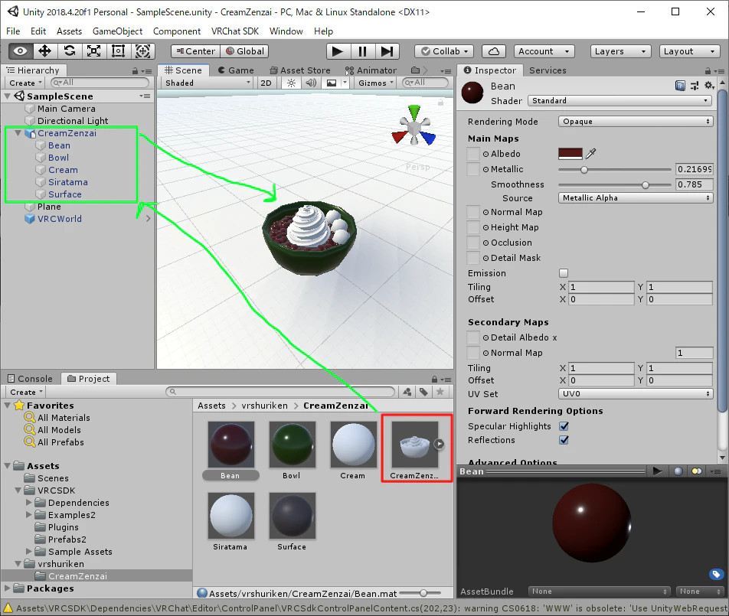Open the Bean material help icon
This screenshot has width=729, height=616.
(680, 86)
